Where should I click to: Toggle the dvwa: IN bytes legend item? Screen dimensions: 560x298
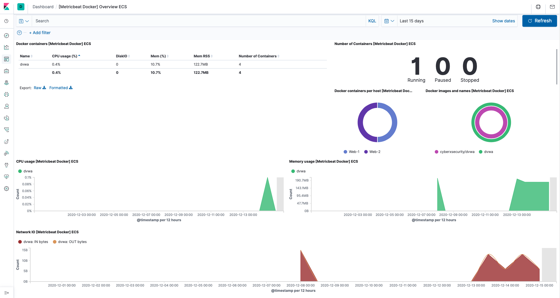click(33, 242)
